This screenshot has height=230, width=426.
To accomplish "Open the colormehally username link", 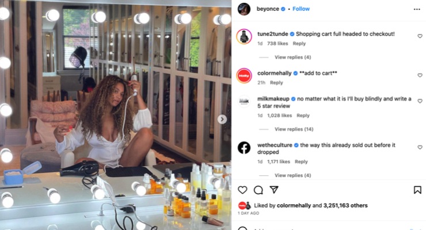I will (x=275, y=73).
